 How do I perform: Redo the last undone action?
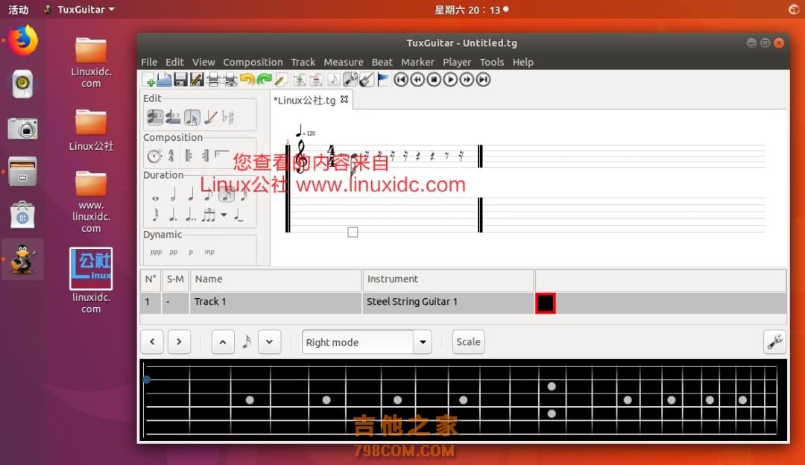[264, 80]
